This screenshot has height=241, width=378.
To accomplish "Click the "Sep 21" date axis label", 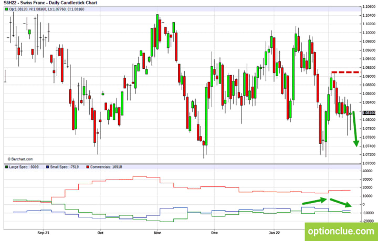I will [x=44, y=233].
